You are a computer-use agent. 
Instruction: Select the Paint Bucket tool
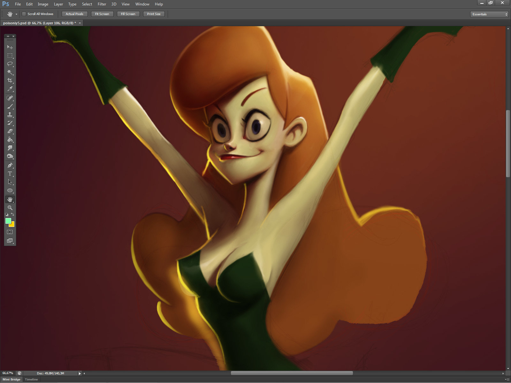pyautogui.click(x=10, y=139)
